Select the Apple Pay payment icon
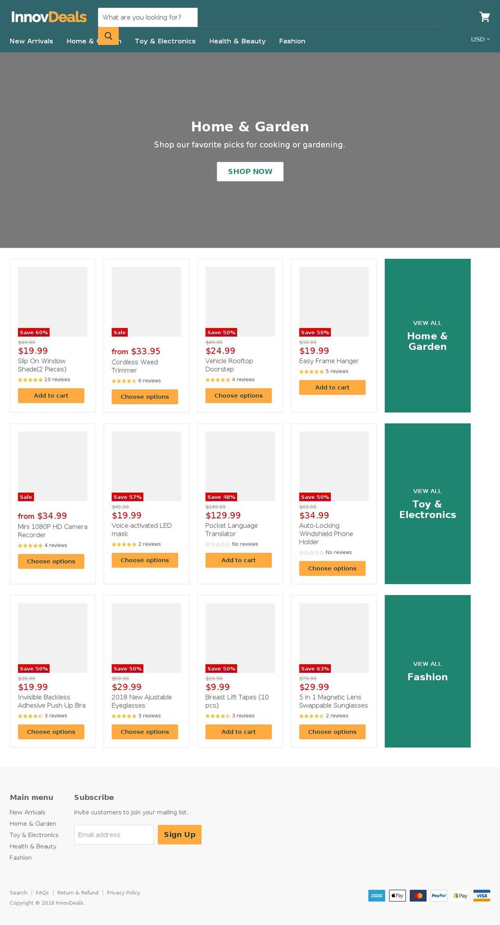 coord(397,895)
